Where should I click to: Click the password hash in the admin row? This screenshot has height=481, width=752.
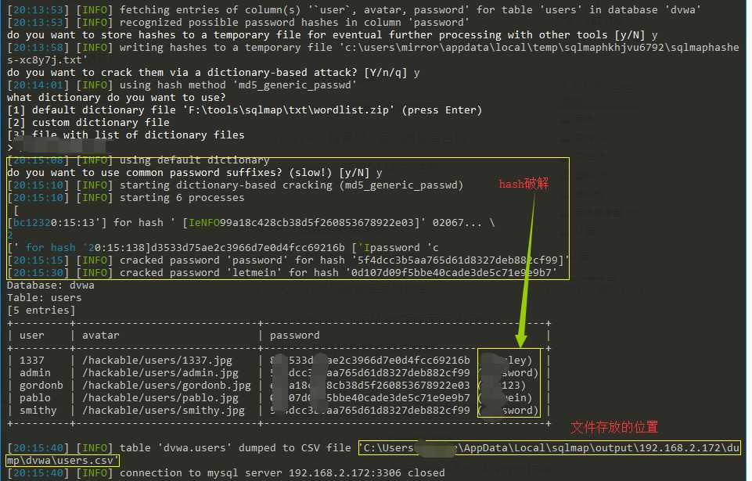[x=370, y=372]
